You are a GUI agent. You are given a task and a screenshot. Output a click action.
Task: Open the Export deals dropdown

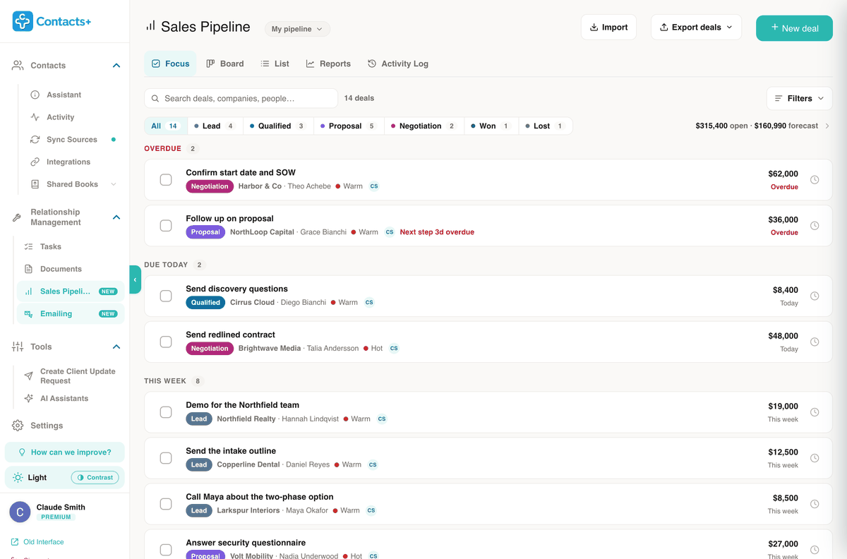(x=696, y=28)
